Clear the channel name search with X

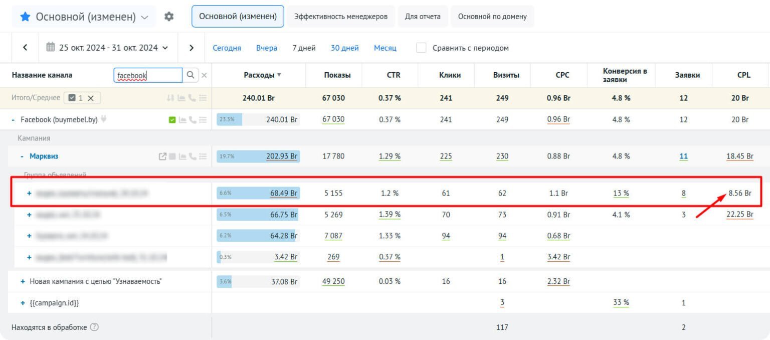point(204,75)
